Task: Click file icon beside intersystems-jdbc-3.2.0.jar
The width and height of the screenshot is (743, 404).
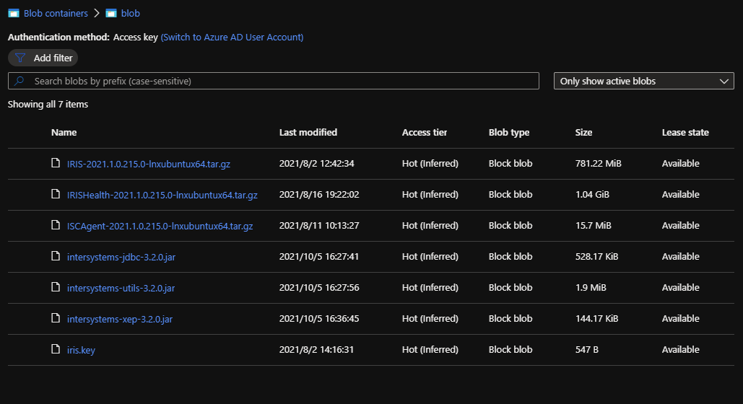Action: tap(56, 256)
